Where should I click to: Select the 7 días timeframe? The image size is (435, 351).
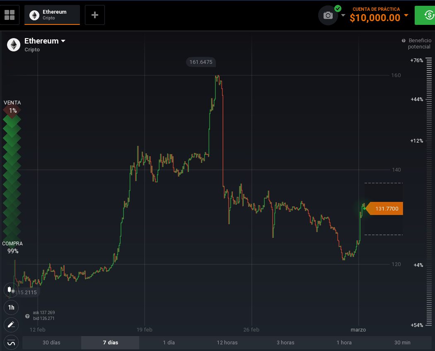coord(111,343)
